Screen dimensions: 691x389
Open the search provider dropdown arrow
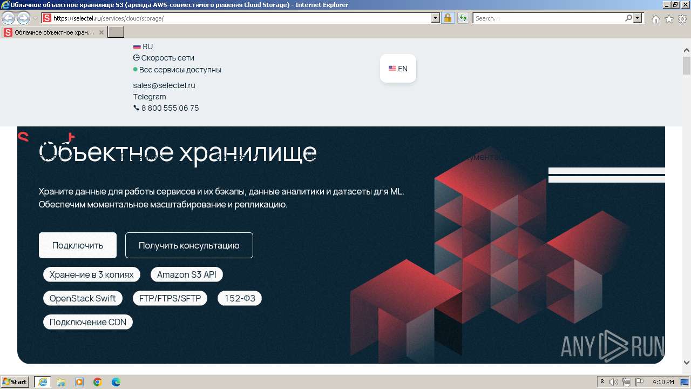click(638, 18)
